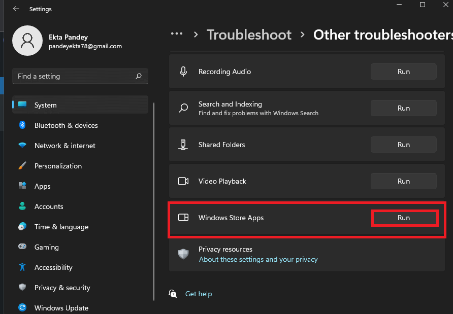453x314 pixels.
Task: Click the Bluetooth & devices icon
Action: [x=22, y=125]
